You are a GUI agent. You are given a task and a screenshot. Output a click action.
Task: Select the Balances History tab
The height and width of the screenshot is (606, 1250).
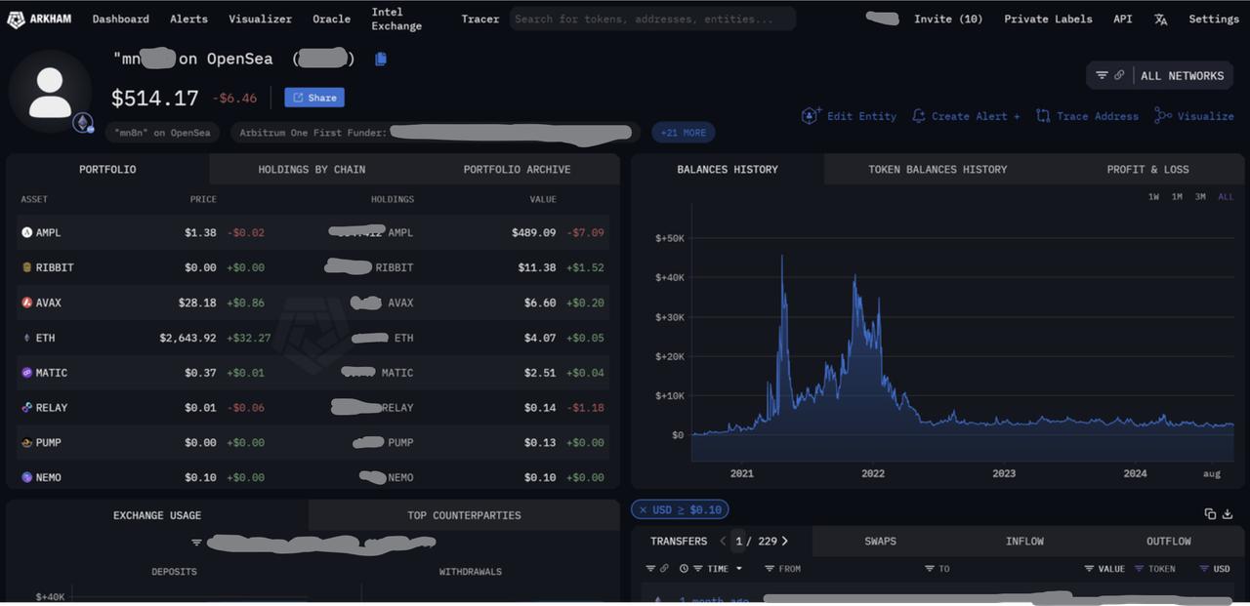pos(728,169)
